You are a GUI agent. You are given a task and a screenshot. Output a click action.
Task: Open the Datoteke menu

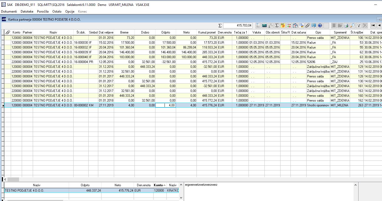(27, 12)
